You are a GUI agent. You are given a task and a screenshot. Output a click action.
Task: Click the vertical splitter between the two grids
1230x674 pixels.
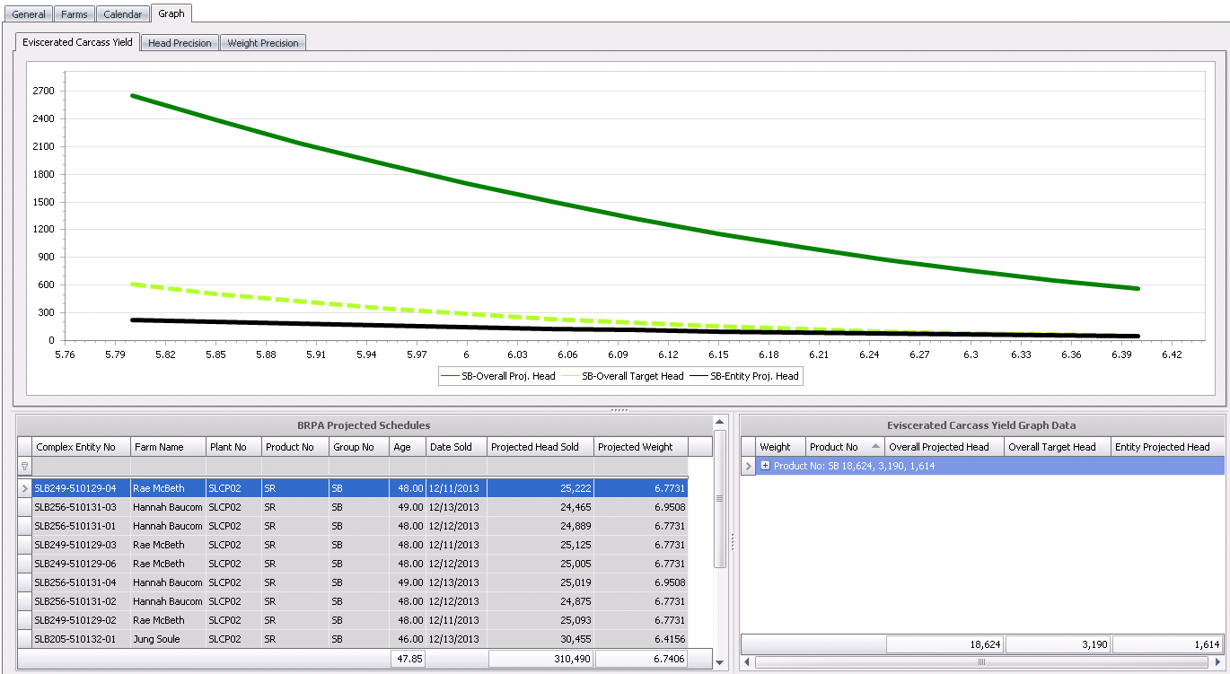point(734,542)
